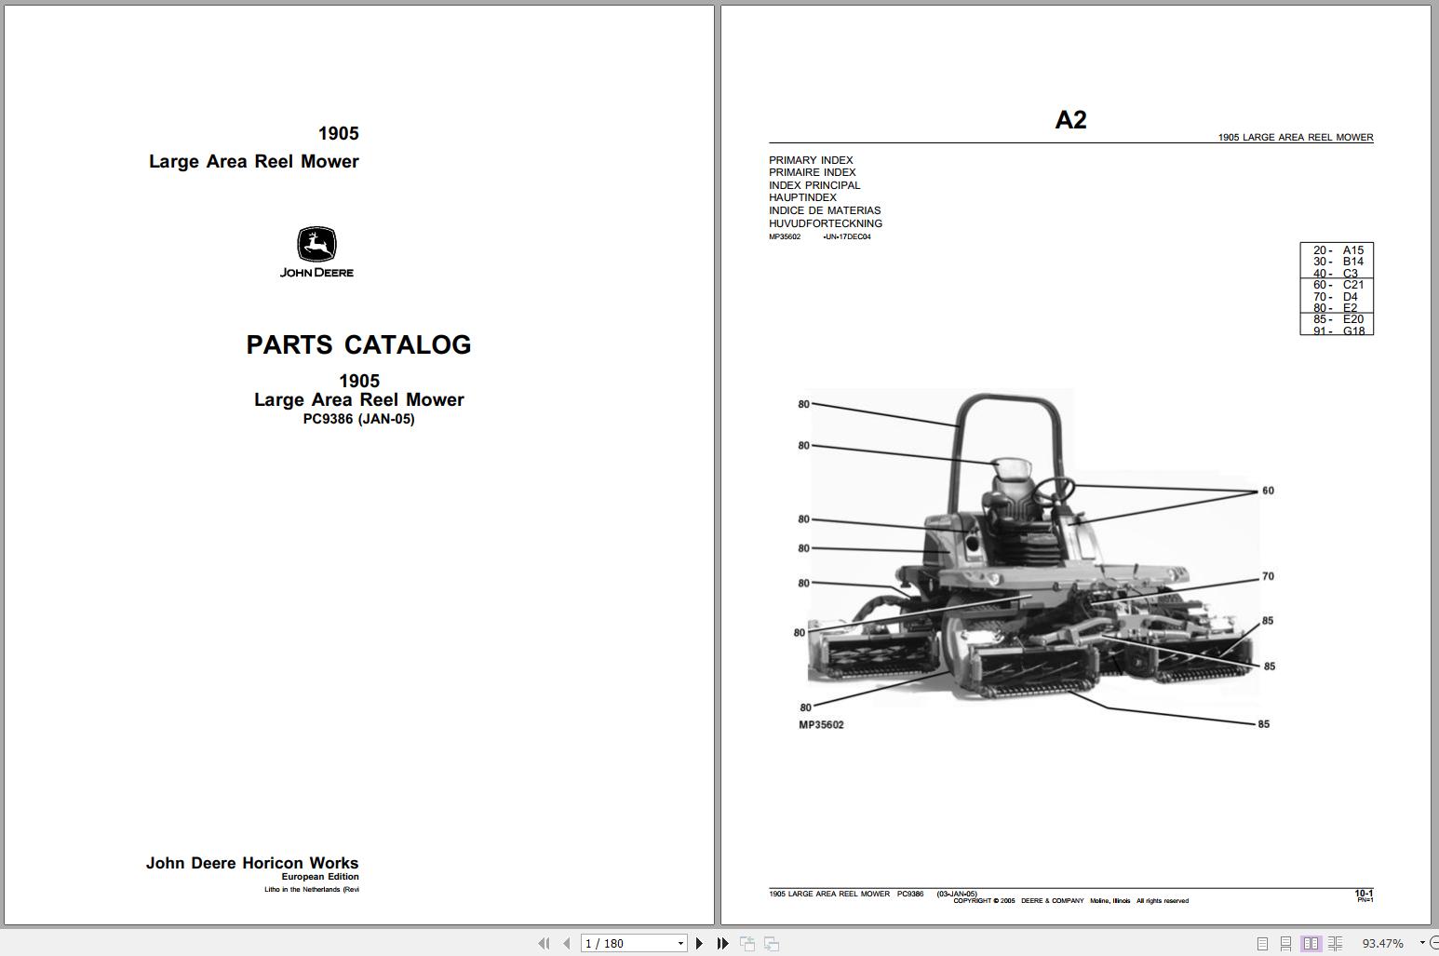Click index entry 20 - A15
1439x956 pixels.
tap(1338, 249)
